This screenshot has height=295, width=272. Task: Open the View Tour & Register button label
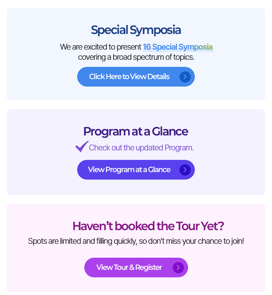pyautogui.click(x=129, y=268)
